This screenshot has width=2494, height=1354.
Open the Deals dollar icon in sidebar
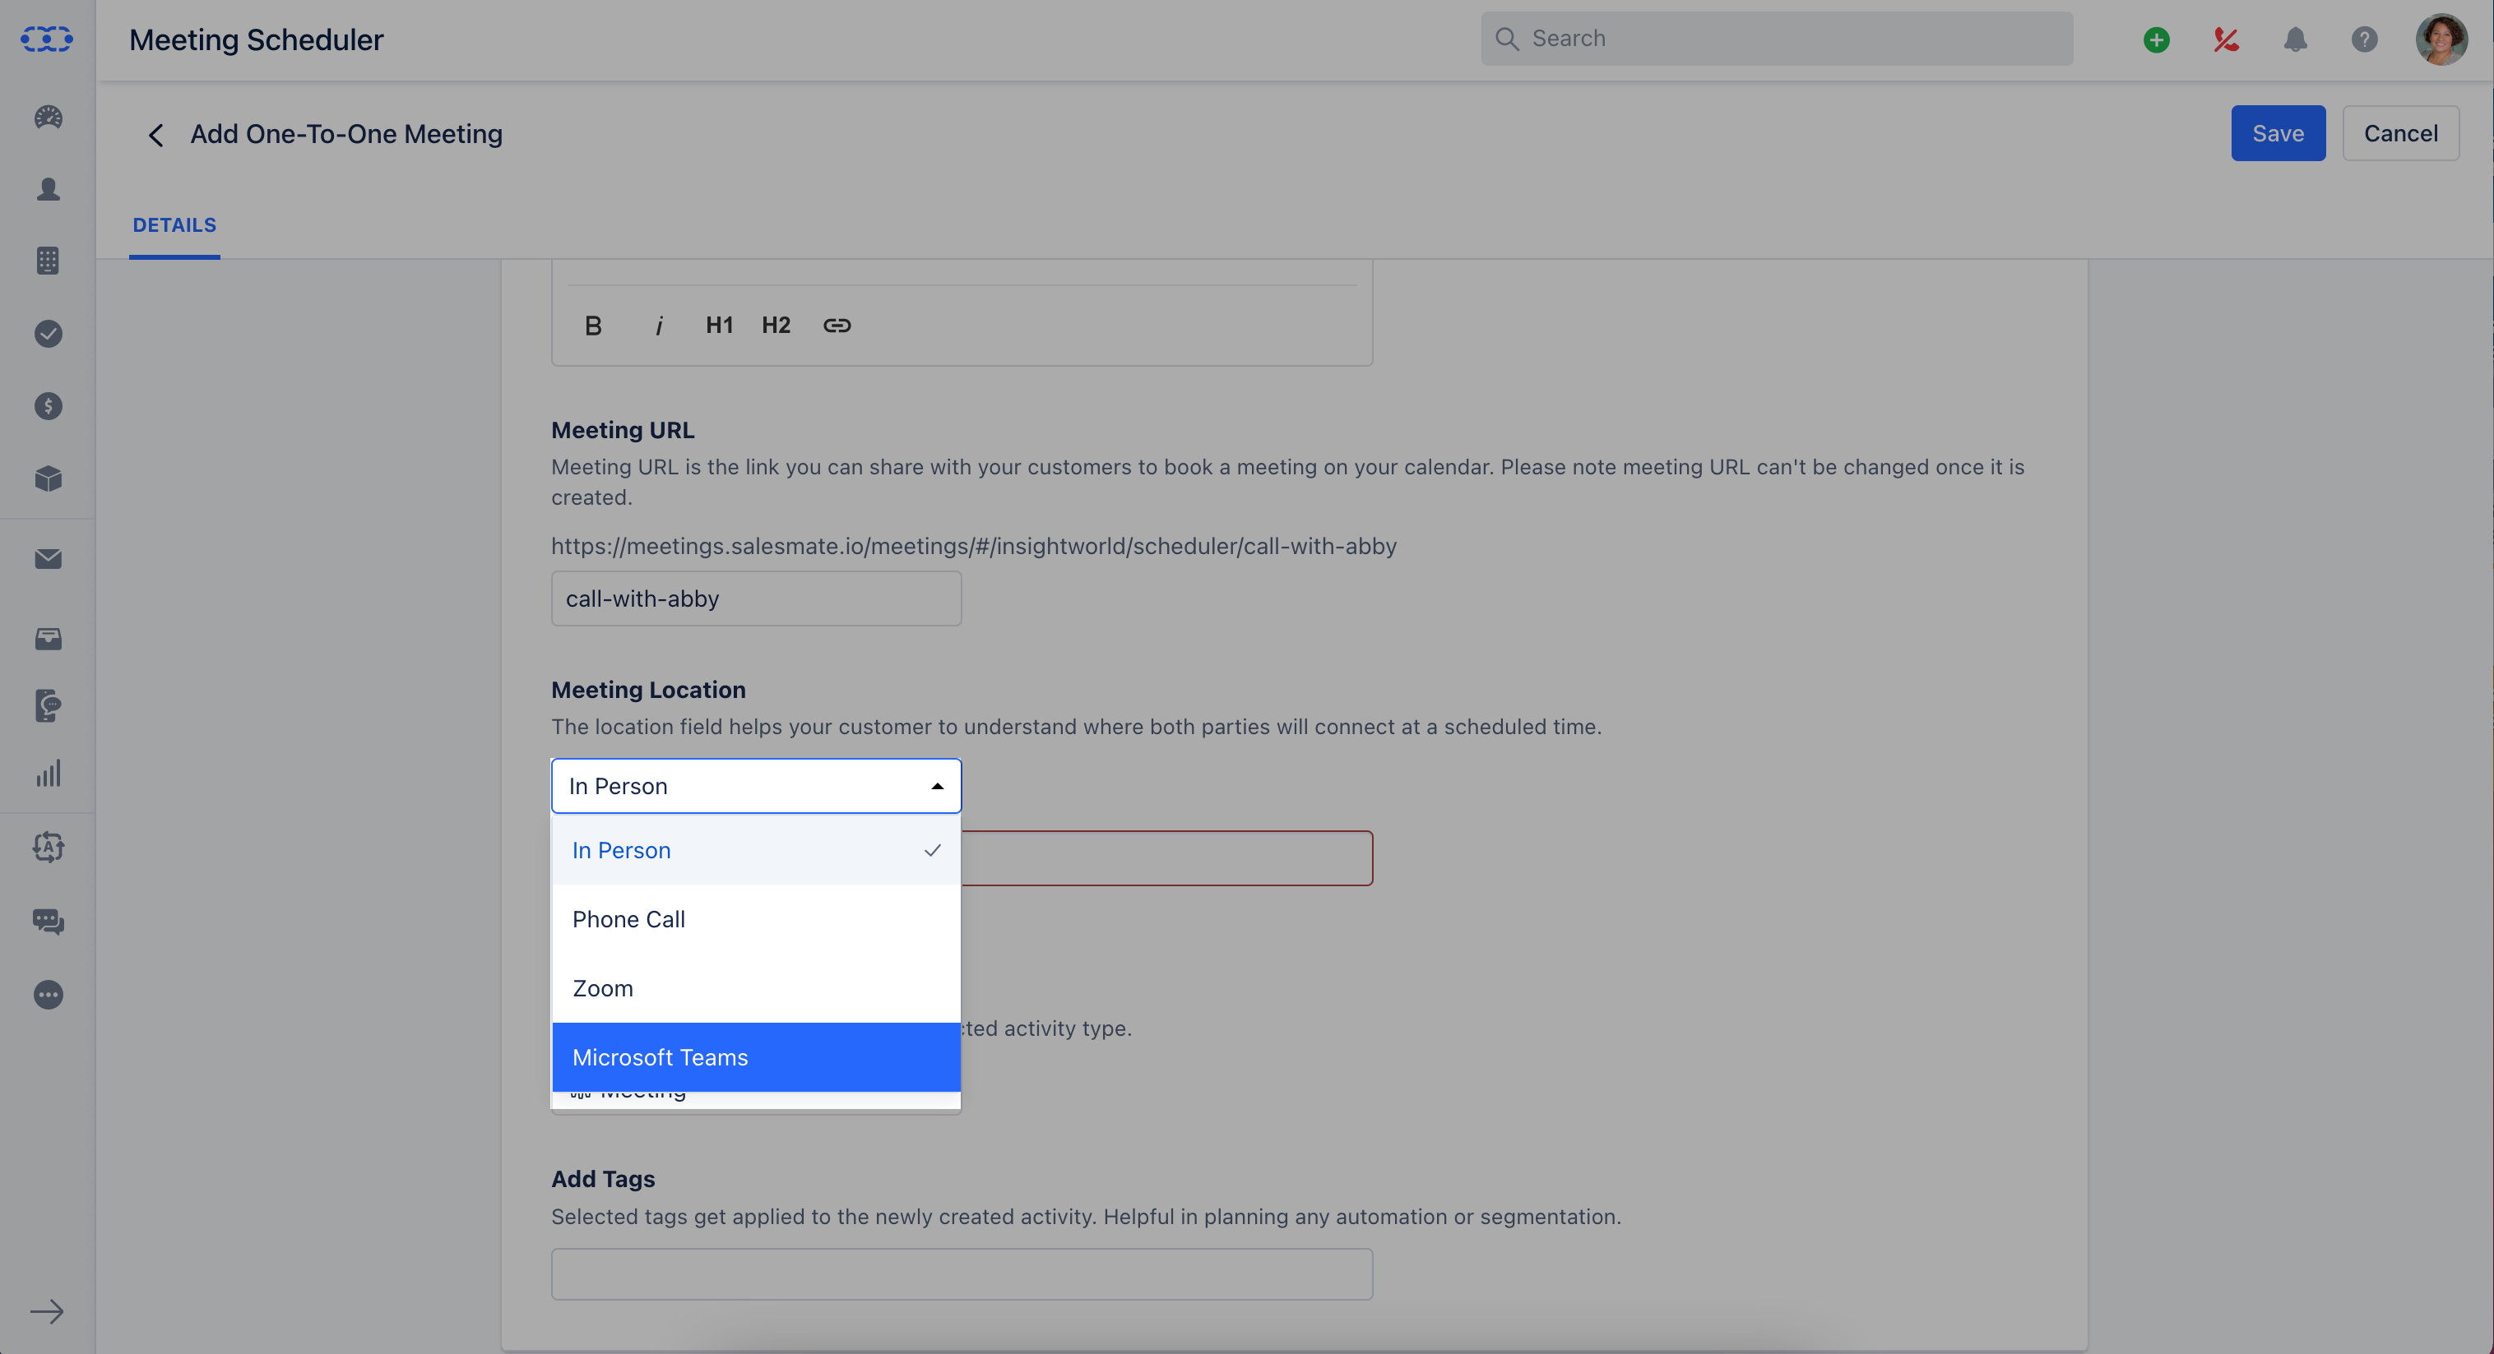click(49, 405)
